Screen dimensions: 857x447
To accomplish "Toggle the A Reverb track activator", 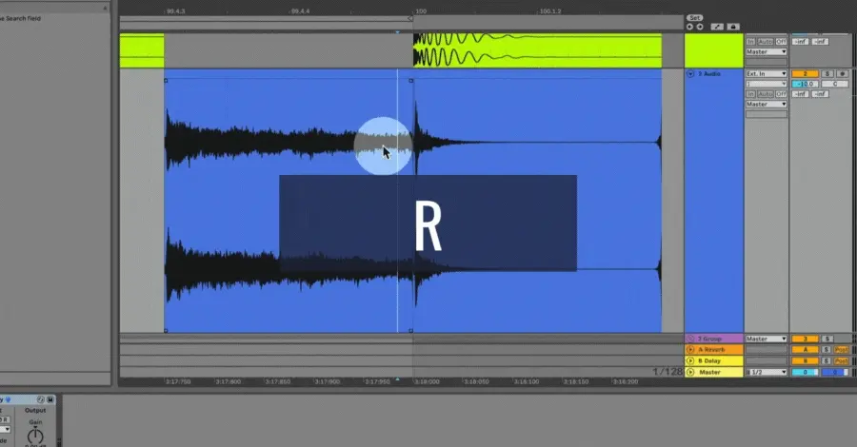I will pyautogui.click(x=805, y=350).
